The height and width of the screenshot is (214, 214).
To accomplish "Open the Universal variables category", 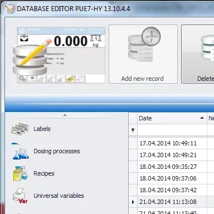I will 59,196.
